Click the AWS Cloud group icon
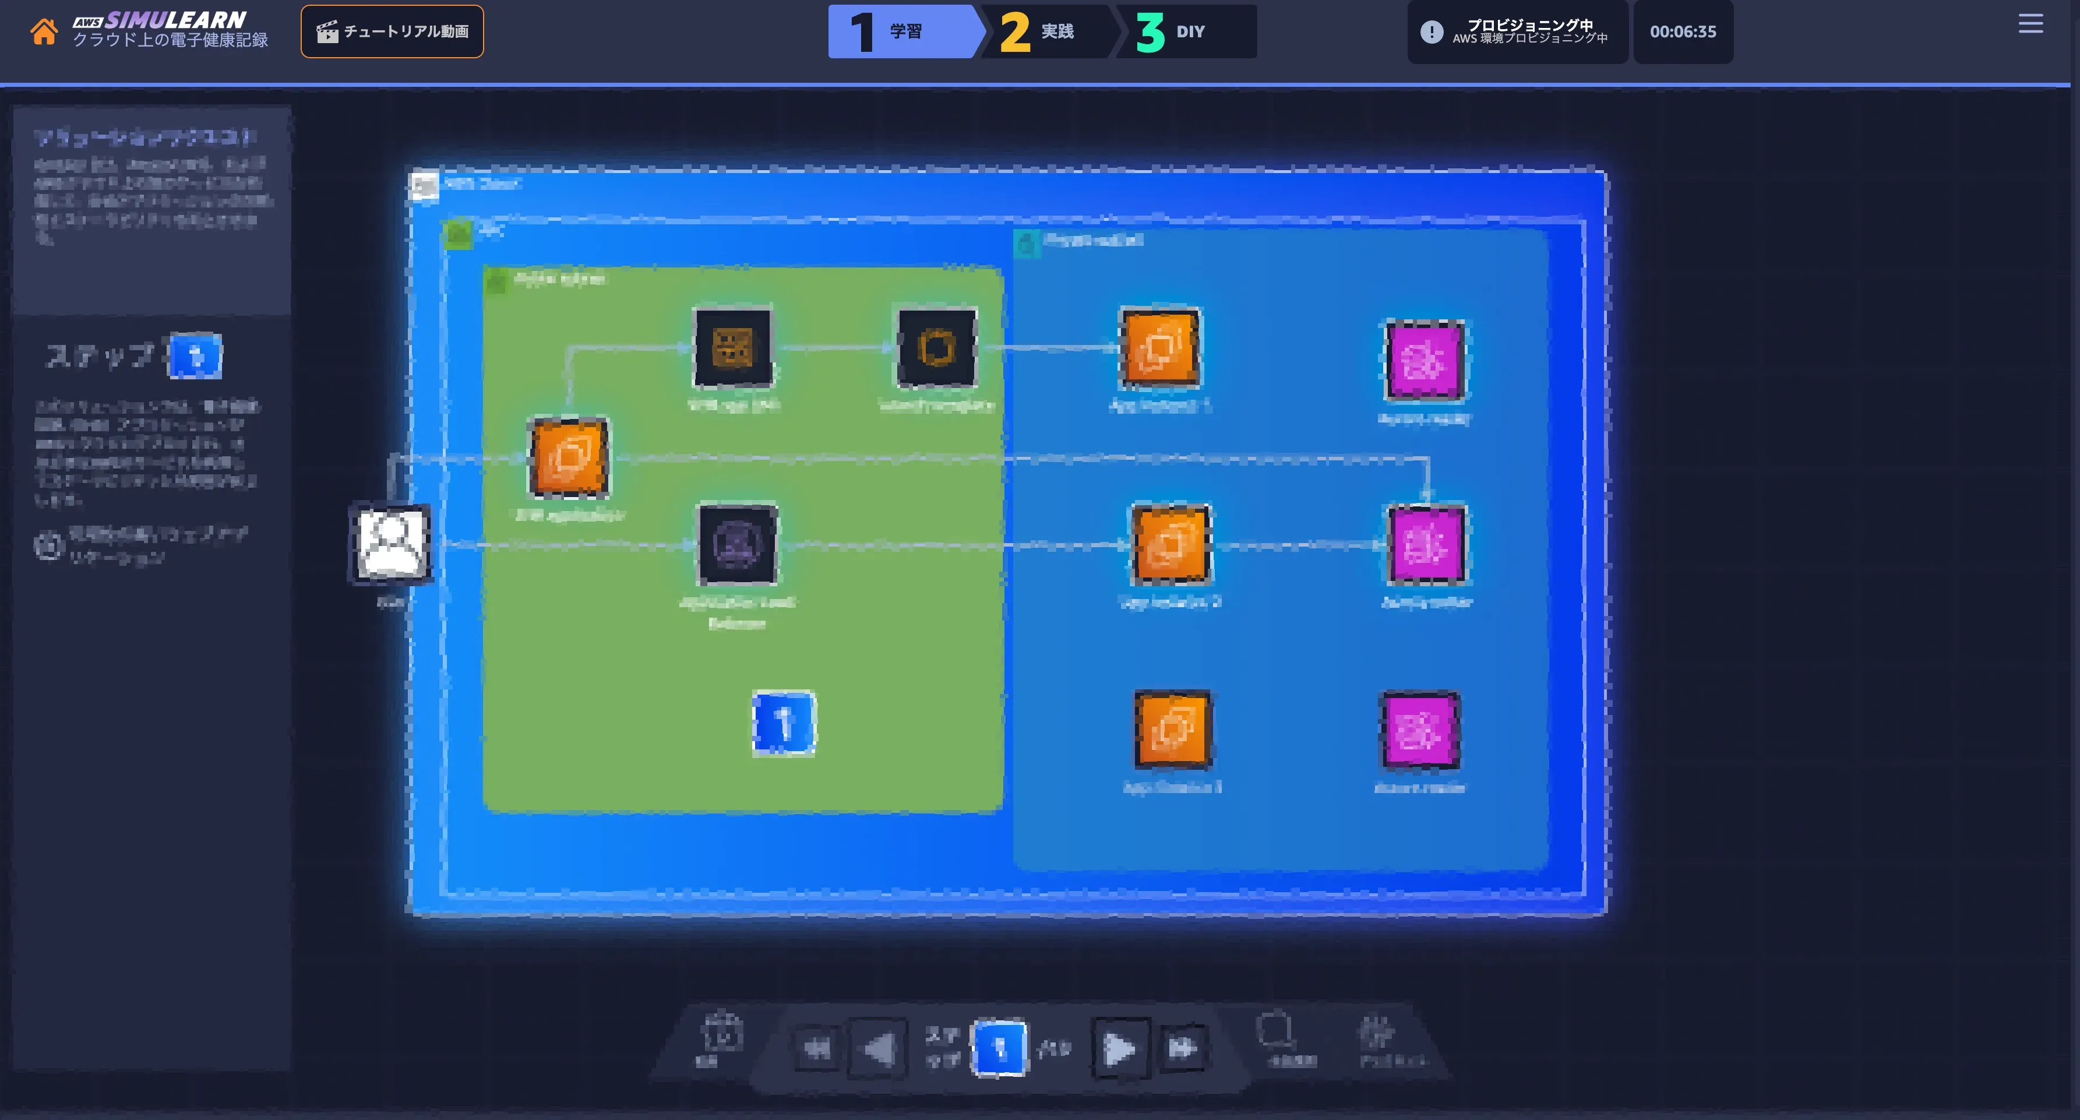 [425, 186]
